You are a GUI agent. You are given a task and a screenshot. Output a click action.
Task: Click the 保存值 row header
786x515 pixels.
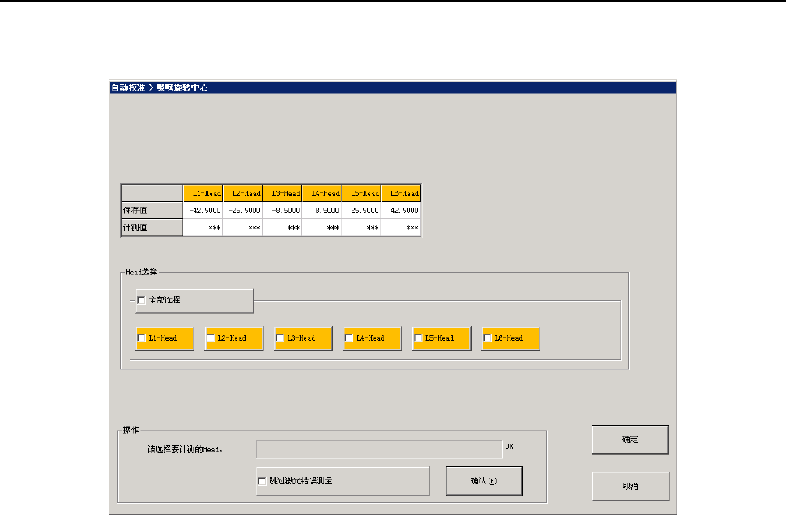pyautogui.click(x=152, y=210)
